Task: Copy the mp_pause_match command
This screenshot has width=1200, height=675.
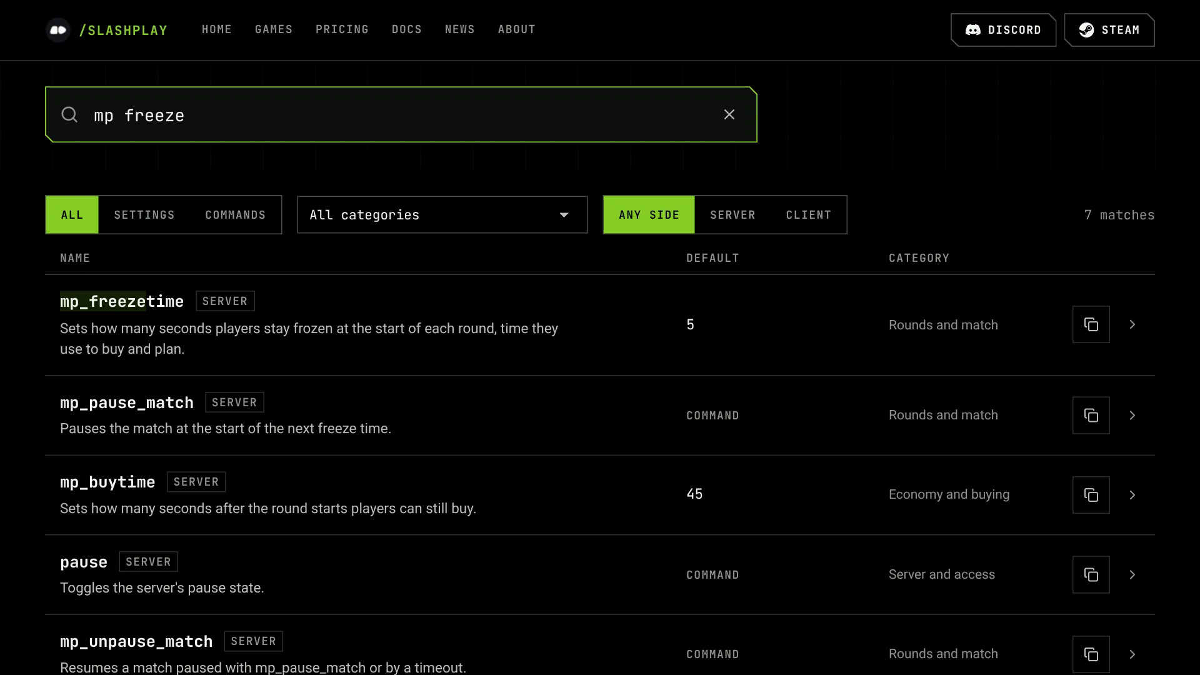Action: click(x=1091, y=415)
